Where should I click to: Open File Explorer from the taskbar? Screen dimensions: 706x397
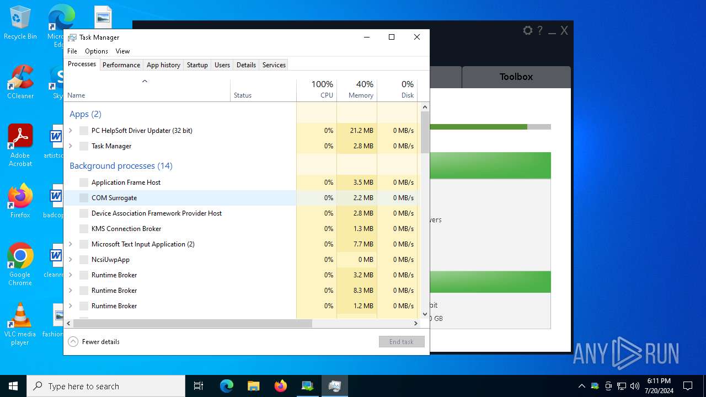(254, 386)
